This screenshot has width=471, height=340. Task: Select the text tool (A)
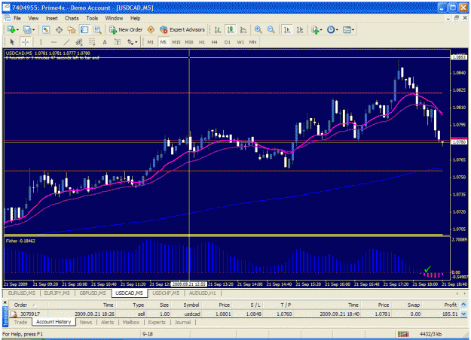coord(105,42)
